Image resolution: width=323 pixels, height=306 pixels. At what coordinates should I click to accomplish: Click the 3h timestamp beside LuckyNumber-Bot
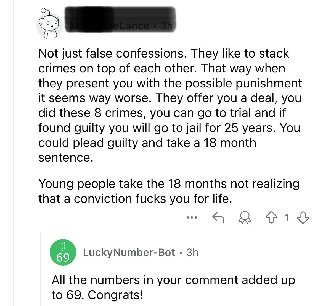click(x=192, y=252)
